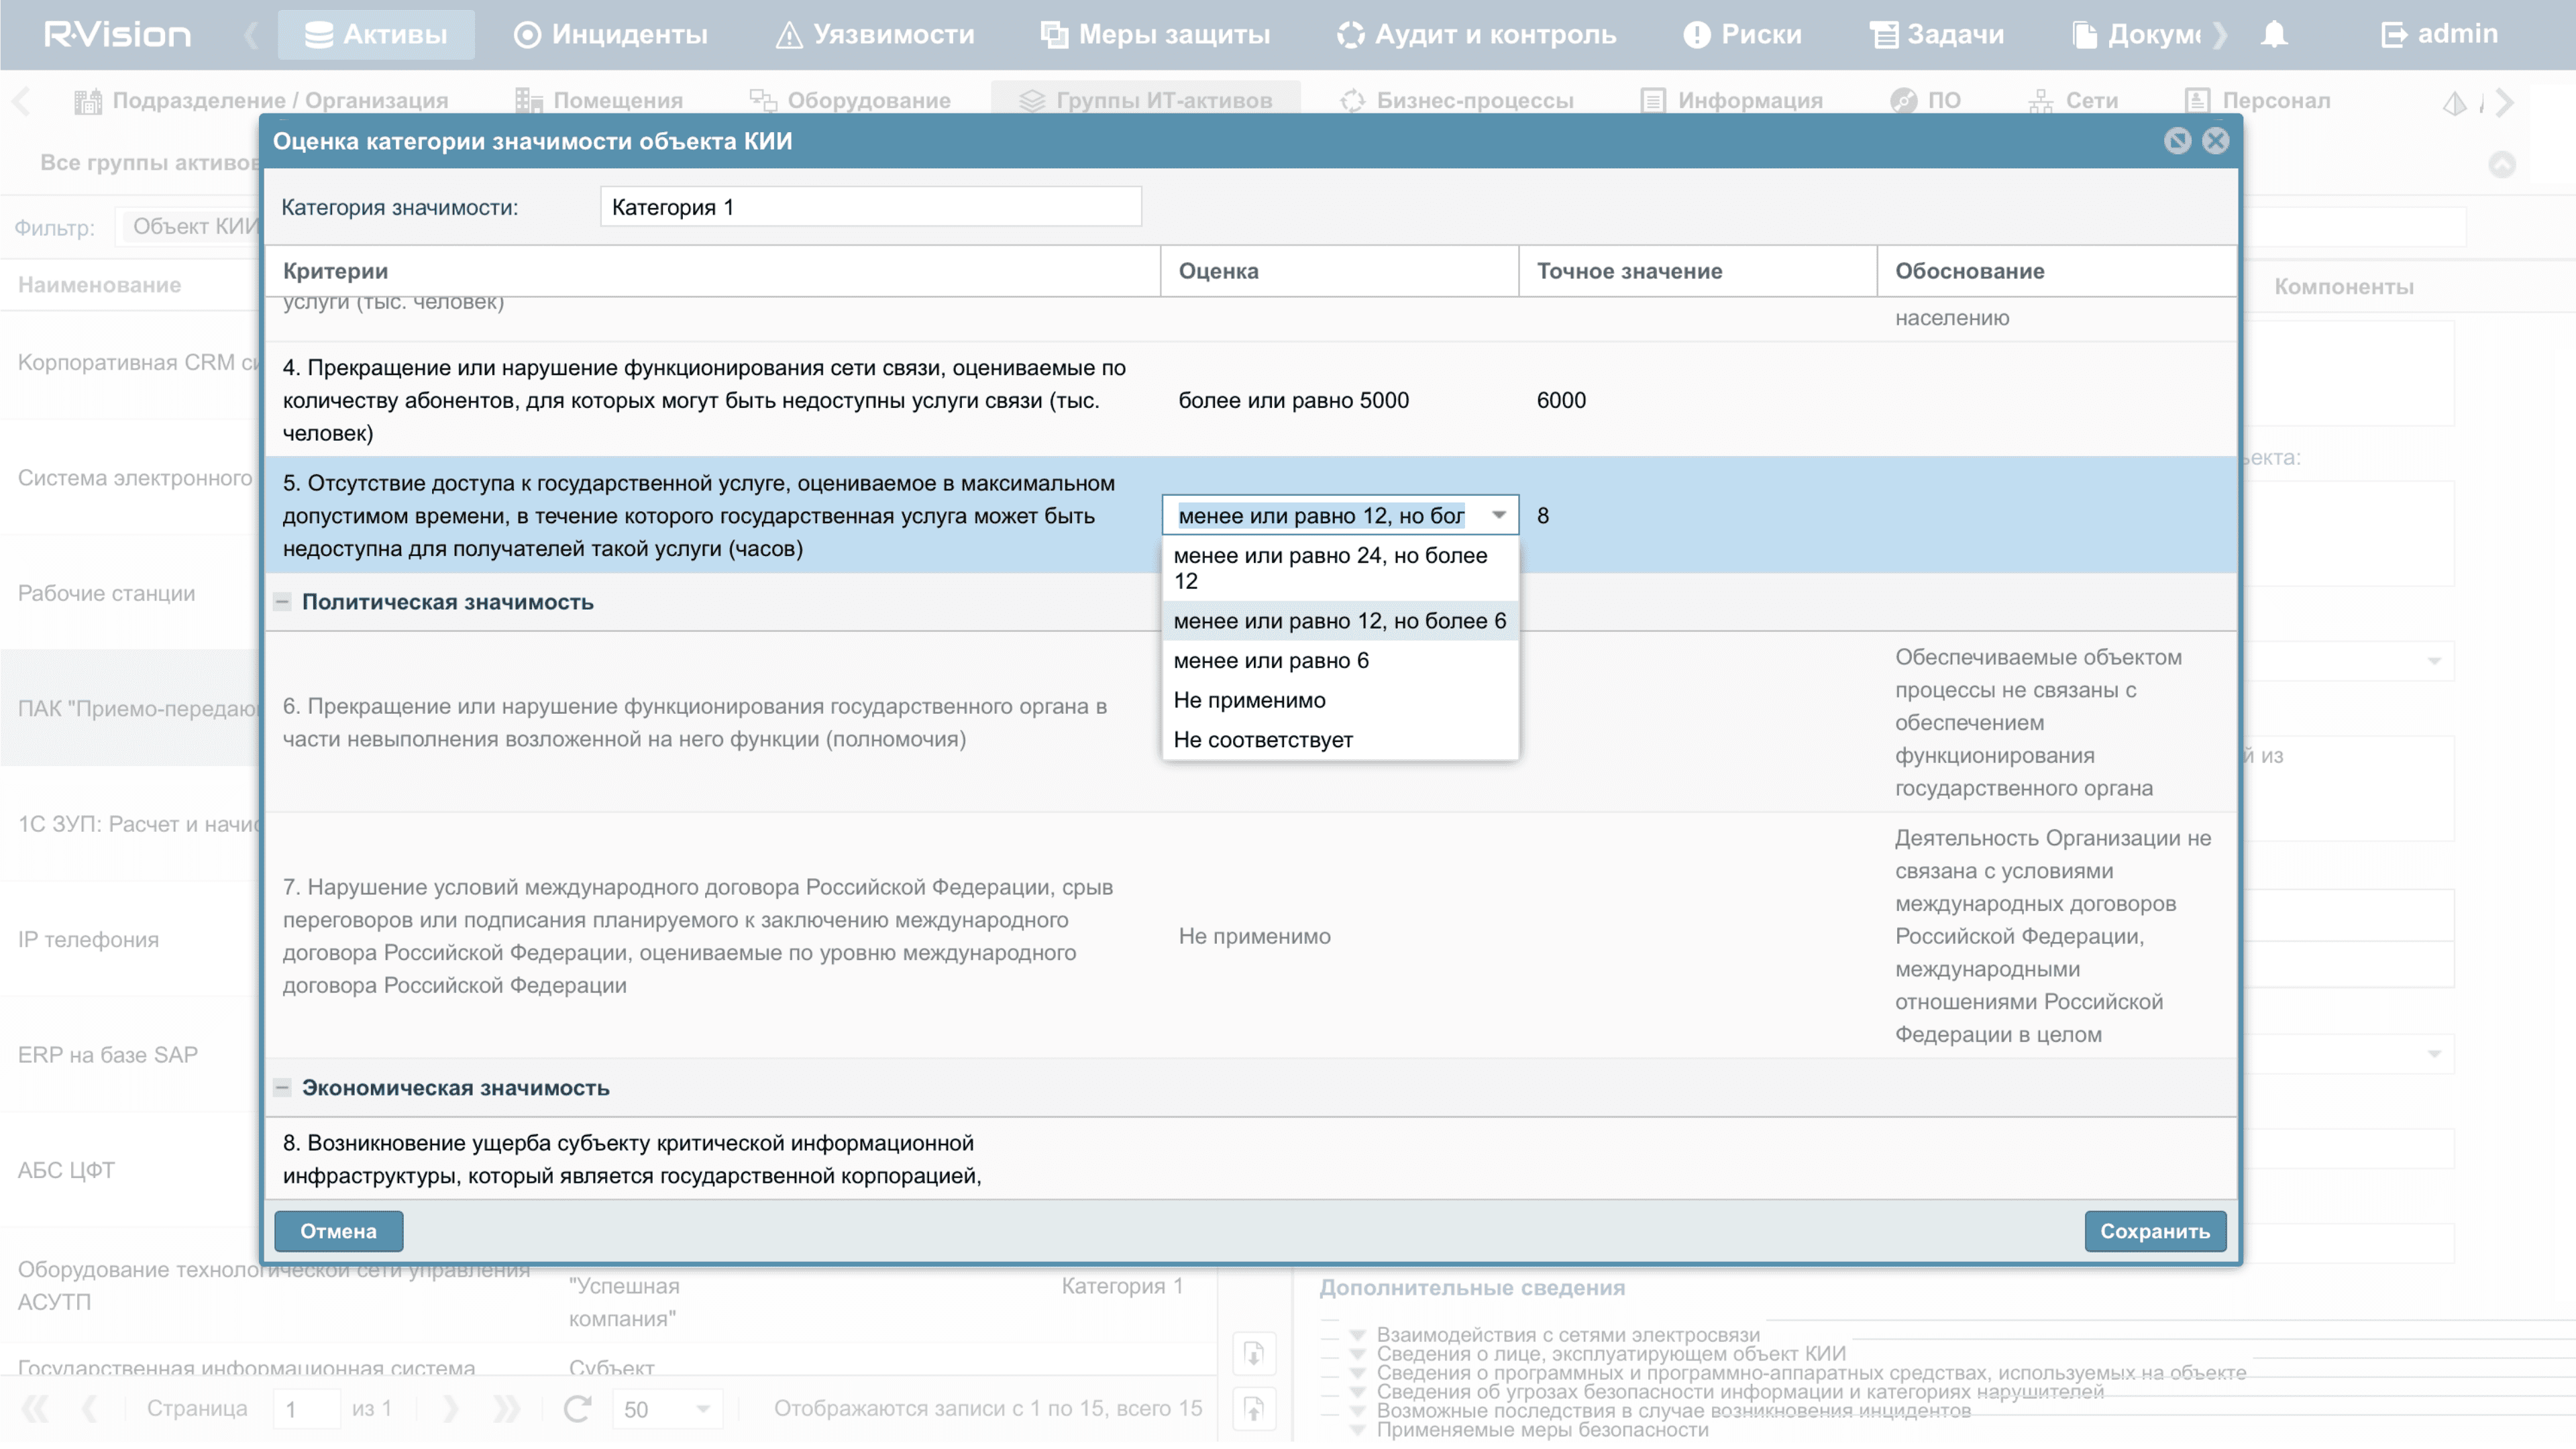The image size is (2576, 1449).
Task: Switch to Сети tab
Action: click(2074, 100)
